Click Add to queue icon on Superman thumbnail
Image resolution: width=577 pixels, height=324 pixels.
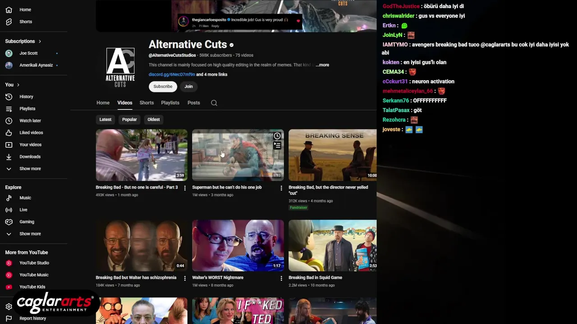point(277,145)
